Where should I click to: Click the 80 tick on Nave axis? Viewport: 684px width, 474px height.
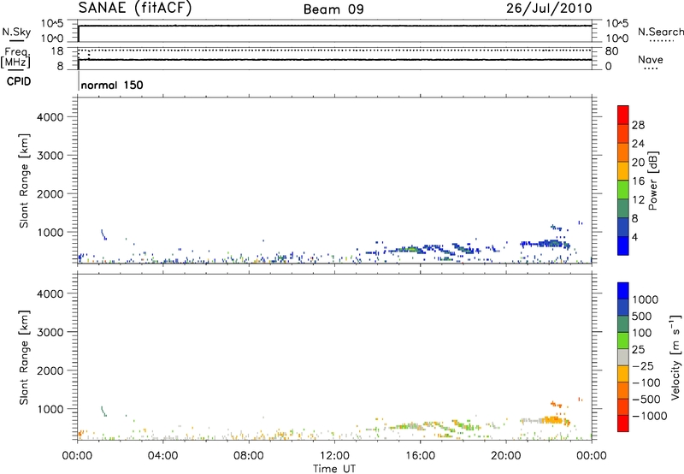(x=611, y=51)
